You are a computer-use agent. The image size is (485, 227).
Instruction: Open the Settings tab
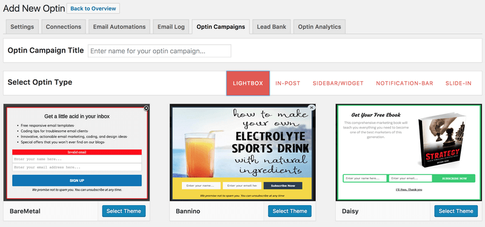coord(22,27)
